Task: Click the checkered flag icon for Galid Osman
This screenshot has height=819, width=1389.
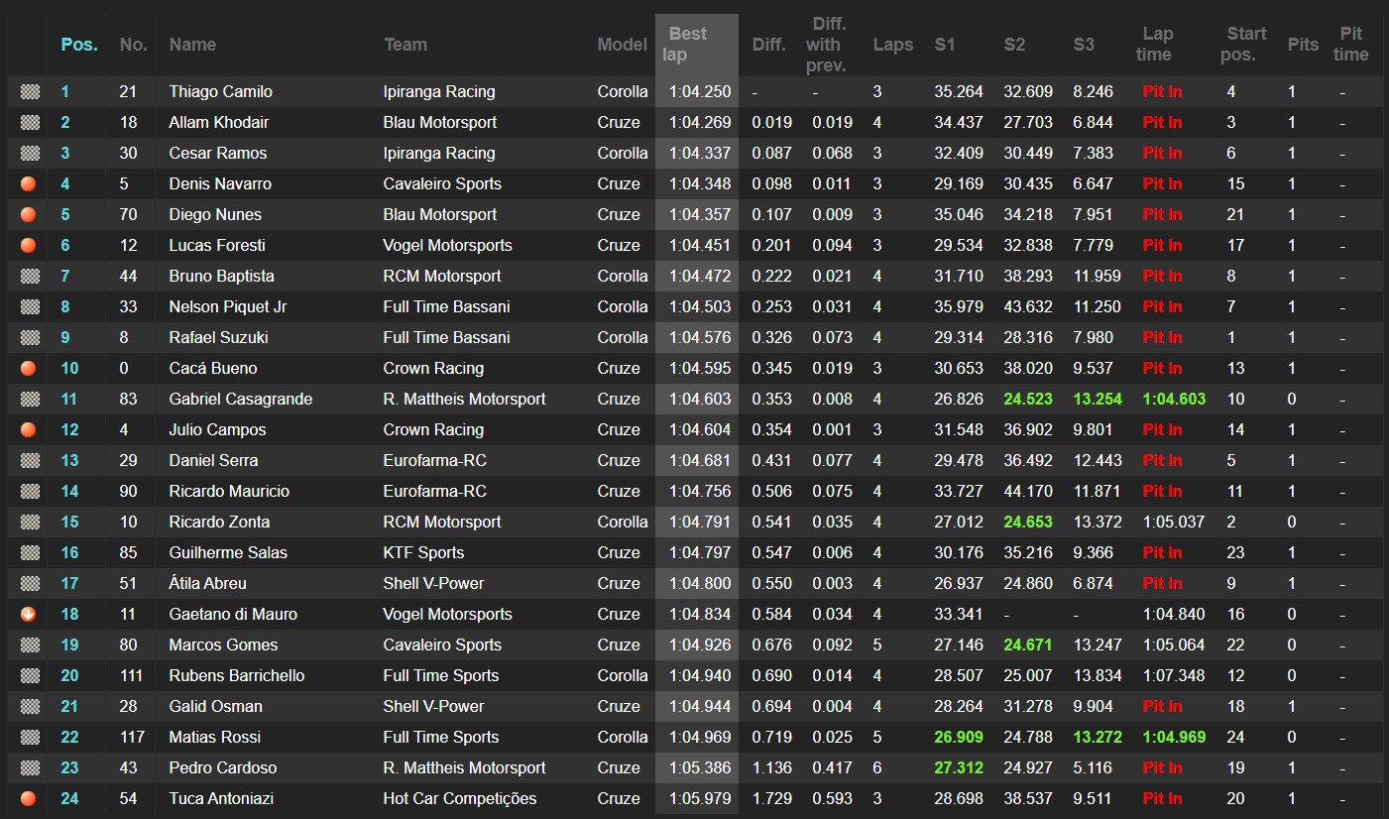Action: (x=30, y=706)
